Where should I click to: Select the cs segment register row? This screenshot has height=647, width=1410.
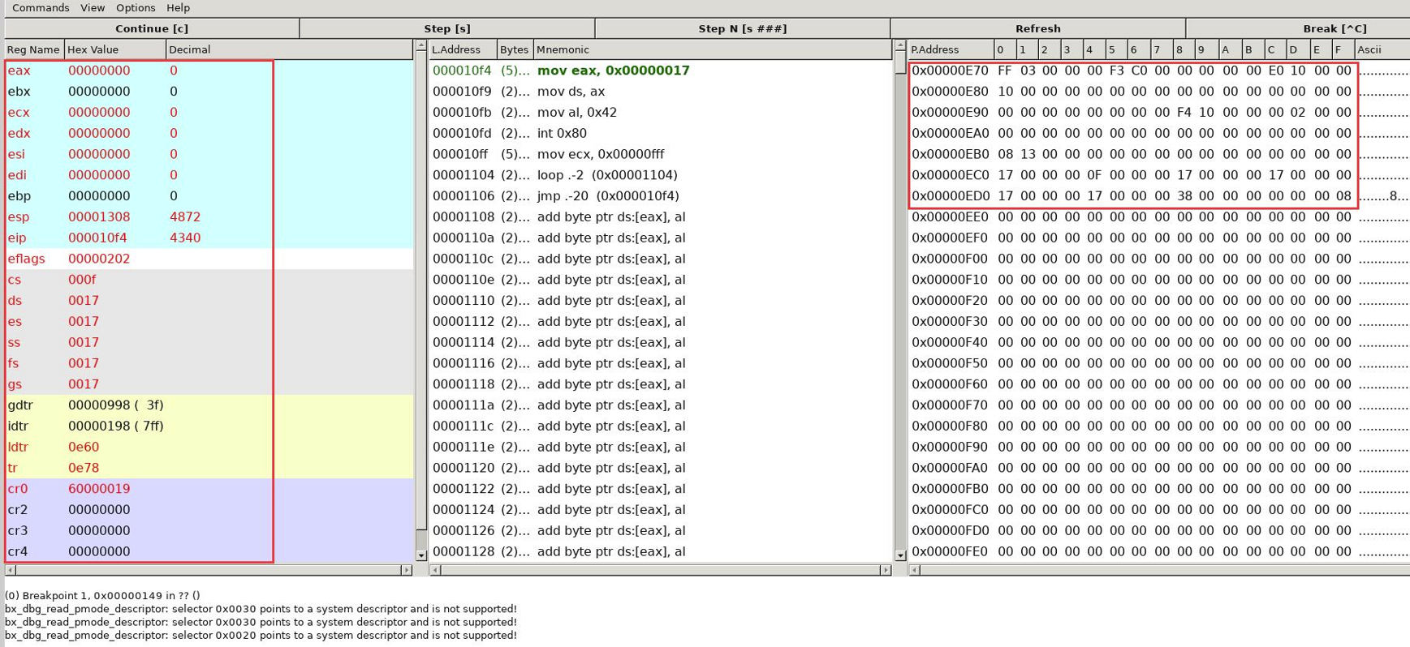209,280
